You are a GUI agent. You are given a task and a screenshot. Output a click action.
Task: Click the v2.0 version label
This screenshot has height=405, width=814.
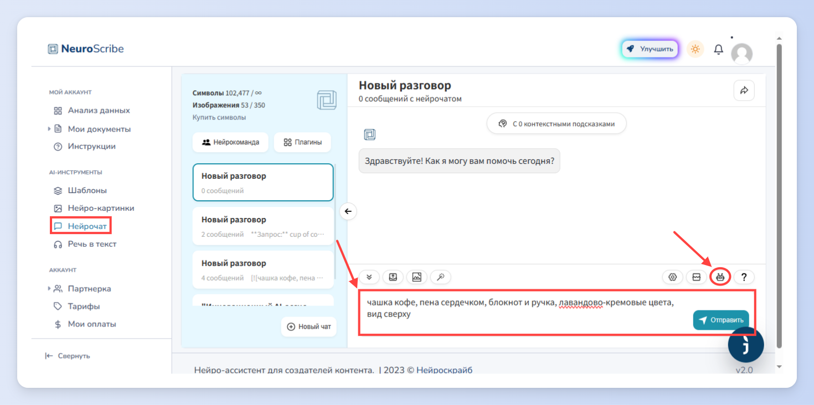click(744, 370)
